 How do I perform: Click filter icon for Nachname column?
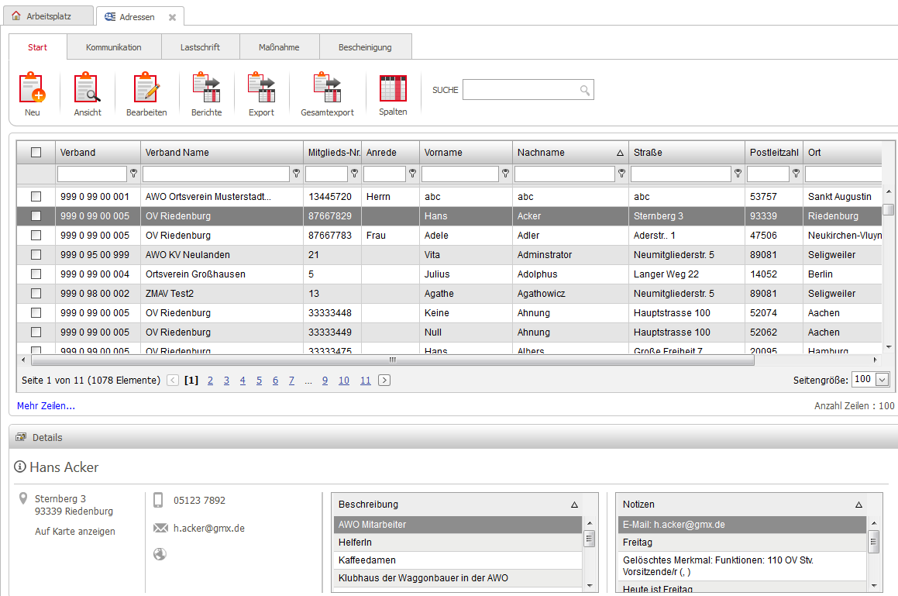(622, 173)
